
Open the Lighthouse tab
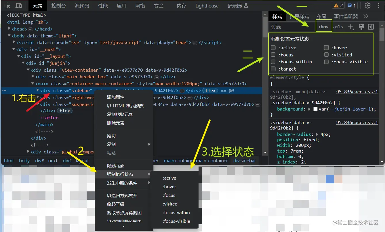(207, 6)
